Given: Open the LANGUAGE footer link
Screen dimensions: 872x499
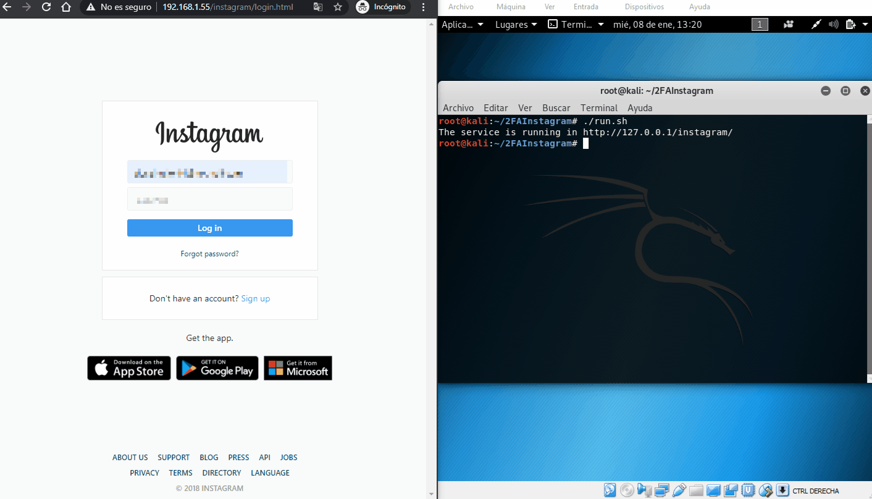Looking at the screenshot, I should click(x=270, y=473).
